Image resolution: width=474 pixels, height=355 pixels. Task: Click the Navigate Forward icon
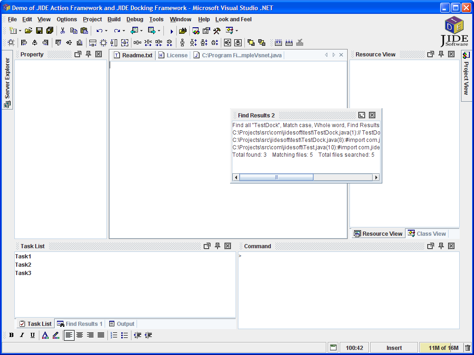click(x=152, y=31)
